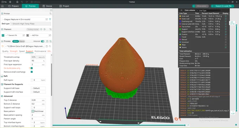Toggle Support display checkbox
The width and height of the screenshot is (239, 128).
click(226, 29)
